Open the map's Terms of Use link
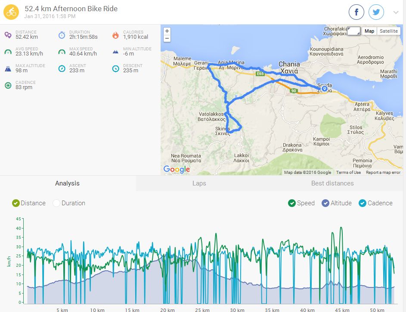This screenshot has width=406, height=312. click(348, 173)
